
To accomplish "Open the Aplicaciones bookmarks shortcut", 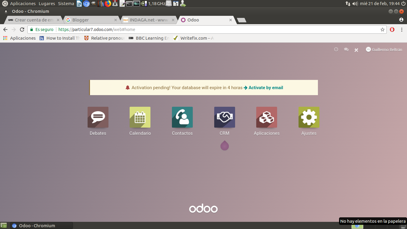I will [x=19, y=38].
